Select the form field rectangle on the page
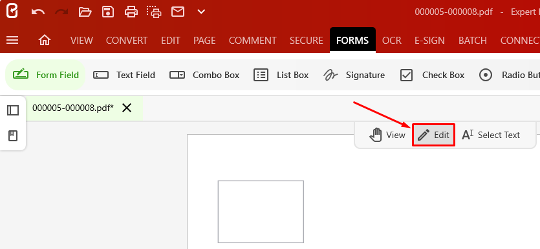This screenshot has width=540, height=249. [261, 212]
